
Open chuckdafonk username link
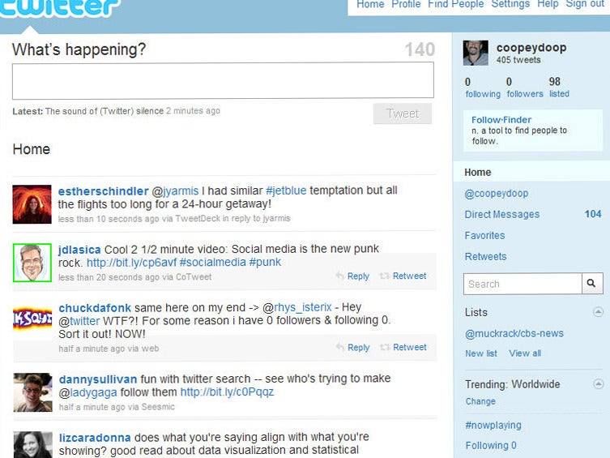pos(95,308)
